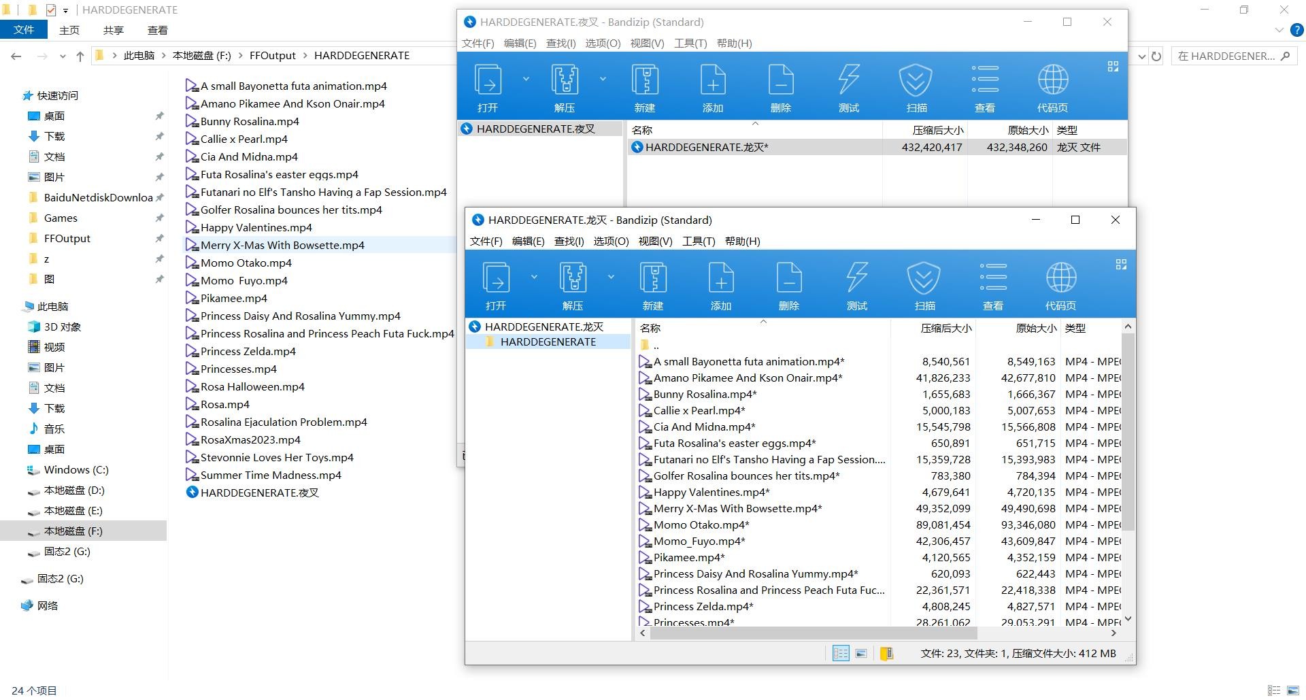
Task: Open dropdown arrow beside Extract in front window
Action: (611, 277)
